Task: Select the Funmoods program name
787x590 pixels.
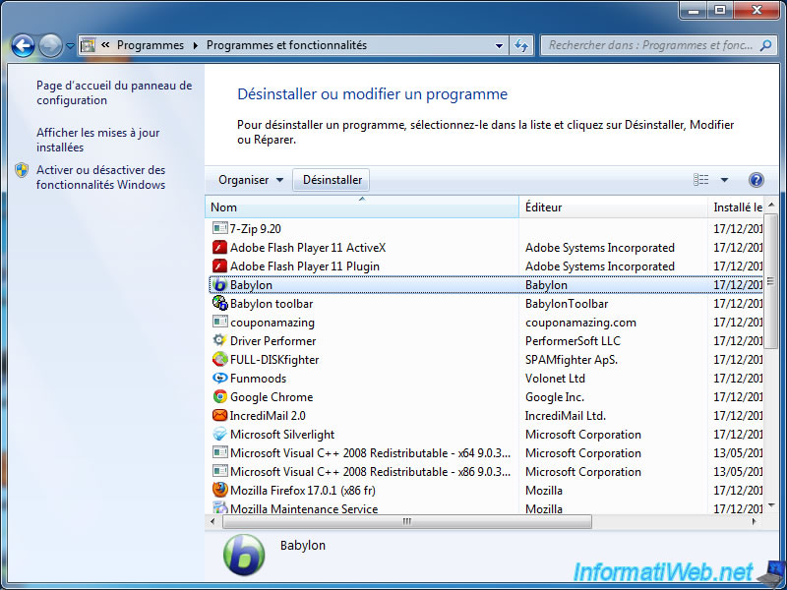Action: [258, 379]
